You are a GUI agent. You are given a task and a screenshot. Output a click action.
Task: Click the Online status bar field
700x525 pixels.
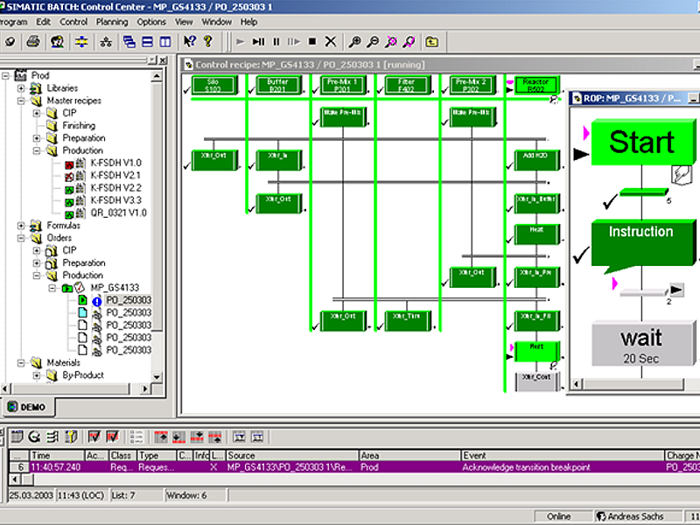pos(563,516)
